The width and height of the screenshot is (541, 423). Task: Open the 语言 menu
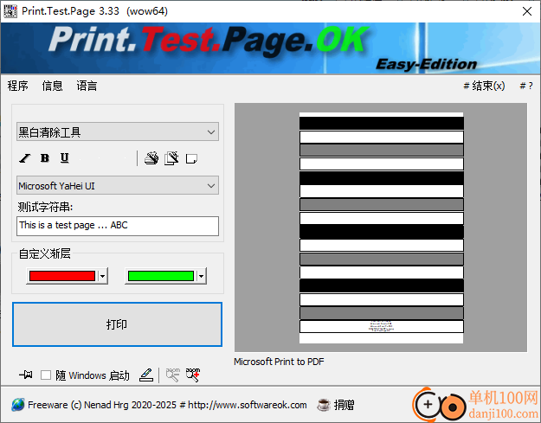click(87, 86)
